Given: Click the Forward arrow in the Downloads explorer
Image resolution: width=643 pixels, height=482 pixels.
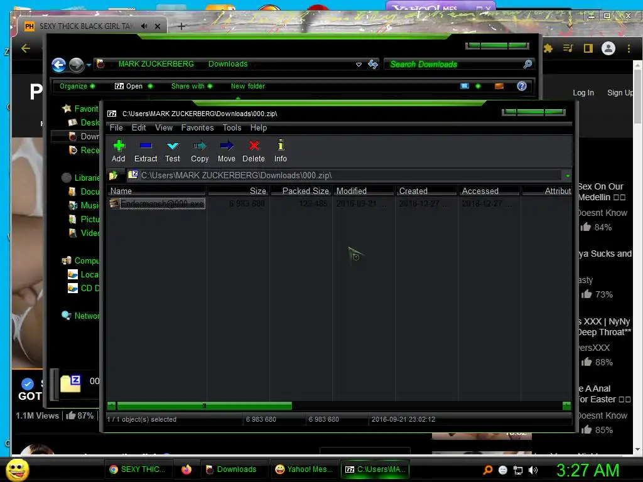Looking at the screenshot, I should [x=76, y=65].
